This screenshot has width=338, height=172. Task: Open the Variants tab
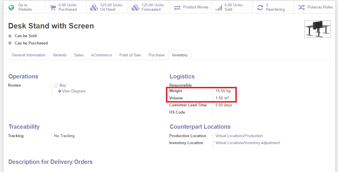pyautogui.click(x=60, y=55)
